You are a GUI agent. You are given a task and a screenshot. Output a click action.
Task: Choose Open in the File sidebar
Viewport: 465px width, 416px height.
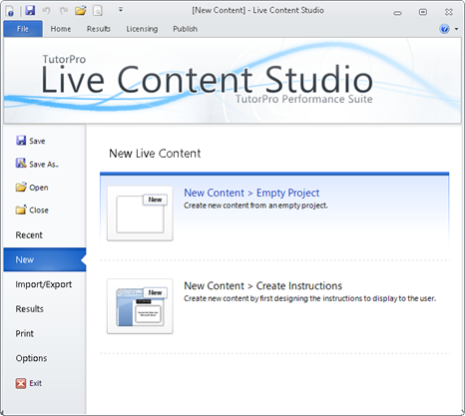click(32, 188)
